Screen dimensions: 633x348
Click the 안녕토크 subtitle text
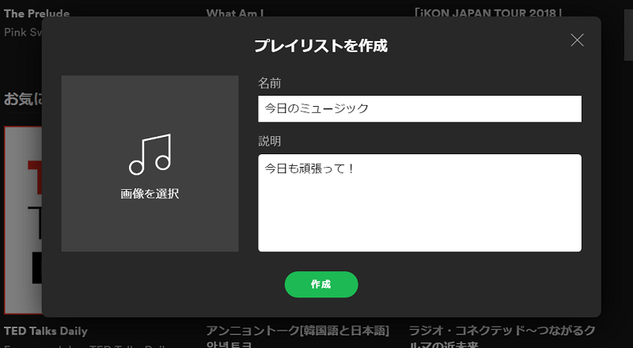tap(229, 344)
